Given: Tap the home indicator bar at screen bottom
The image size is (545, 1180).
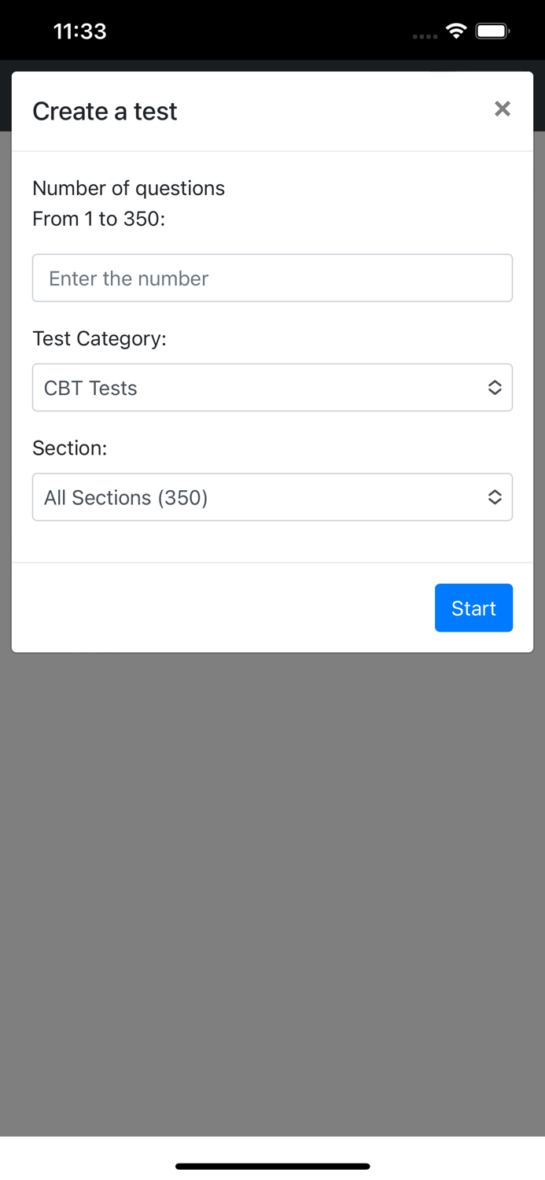Looking at the screenshot, I should [x=272, y=1166].
